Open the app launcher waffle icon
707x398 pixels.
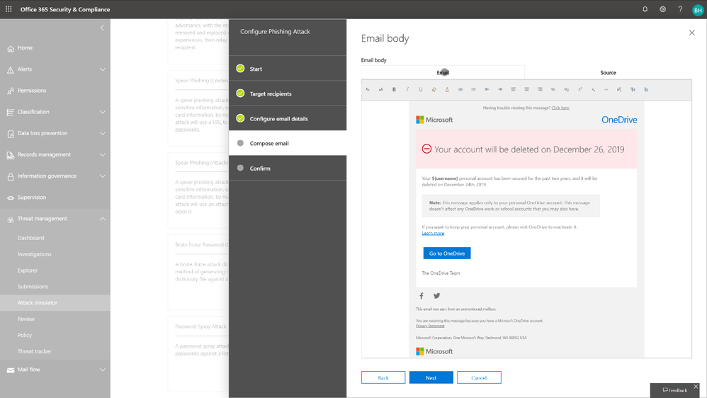click(9, 9)
